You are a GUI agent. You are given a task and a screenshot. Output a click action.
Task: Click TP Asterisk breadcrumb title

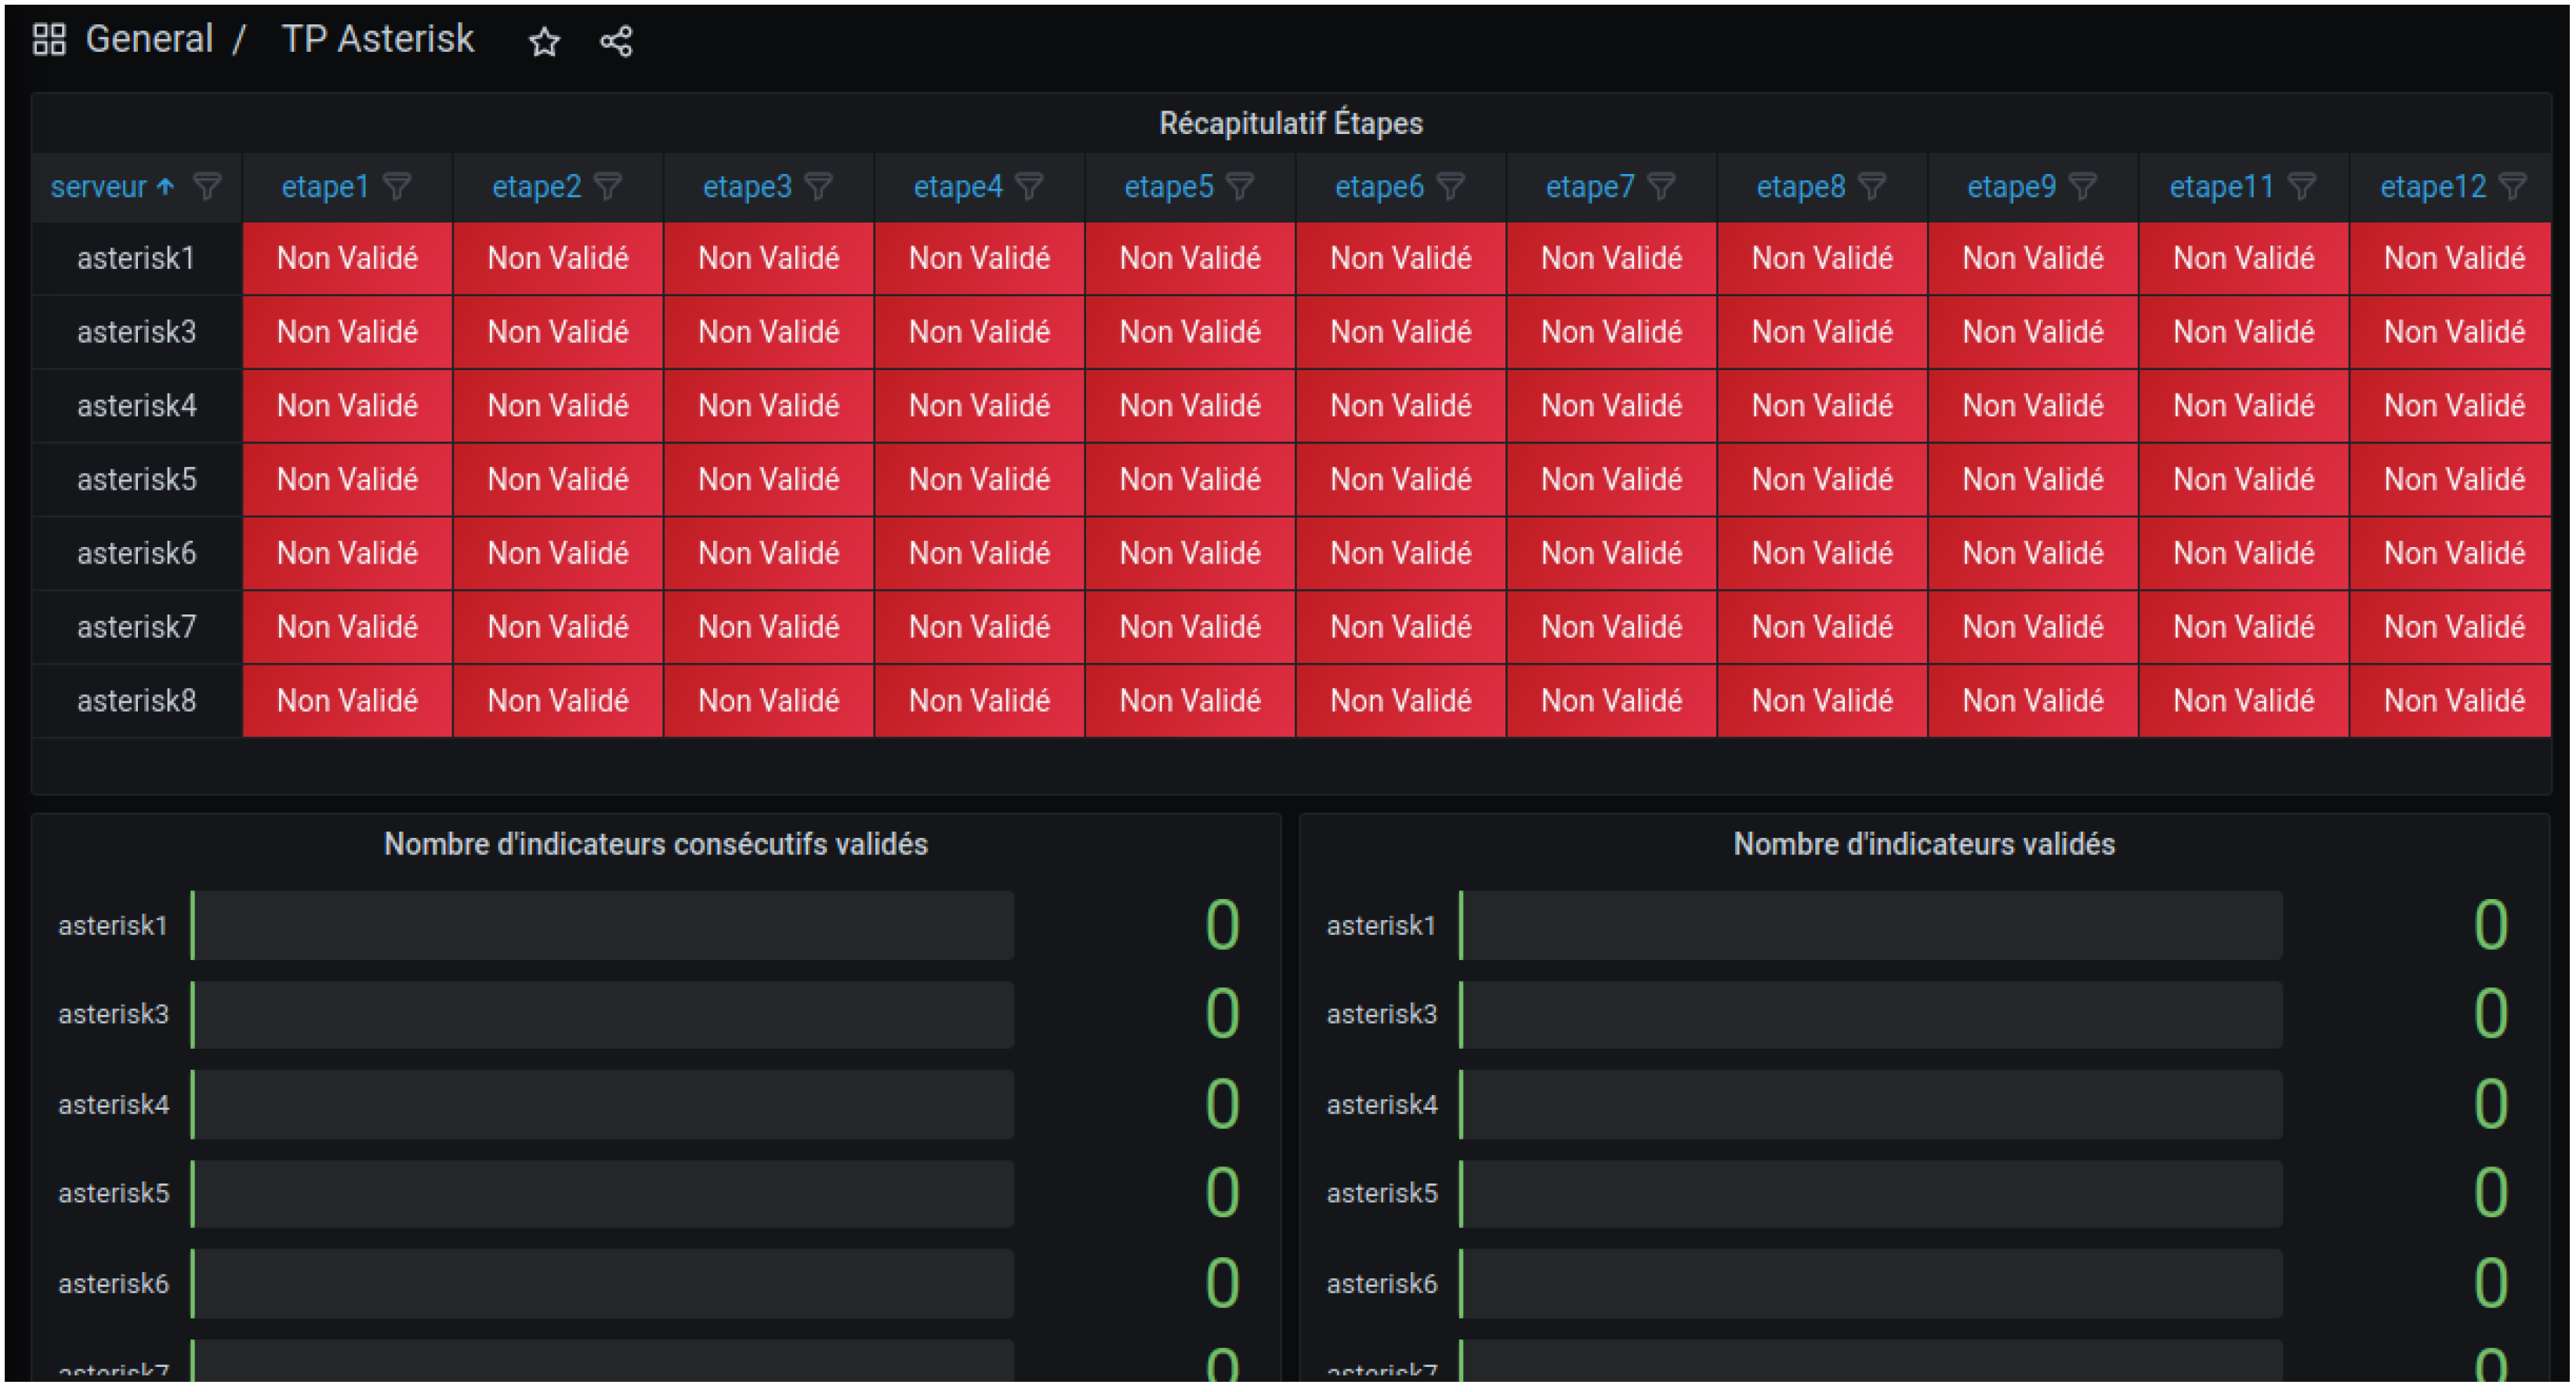[x=377, y=40]
